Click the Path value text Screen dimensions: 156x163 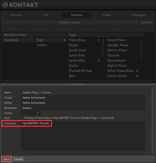[69, 118]
